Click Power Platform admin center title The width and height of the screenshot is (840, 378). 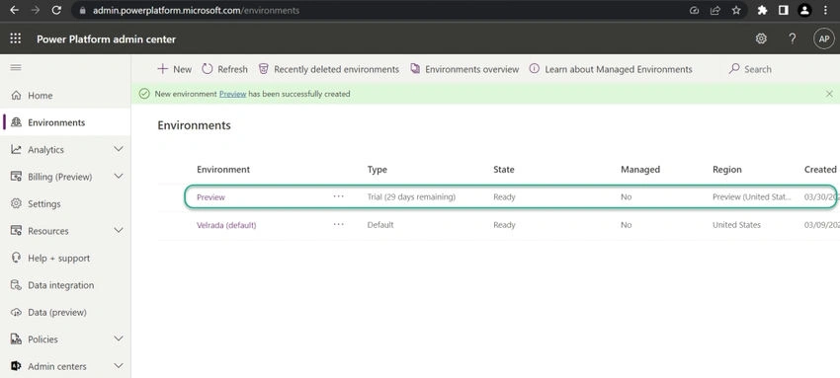106,39
